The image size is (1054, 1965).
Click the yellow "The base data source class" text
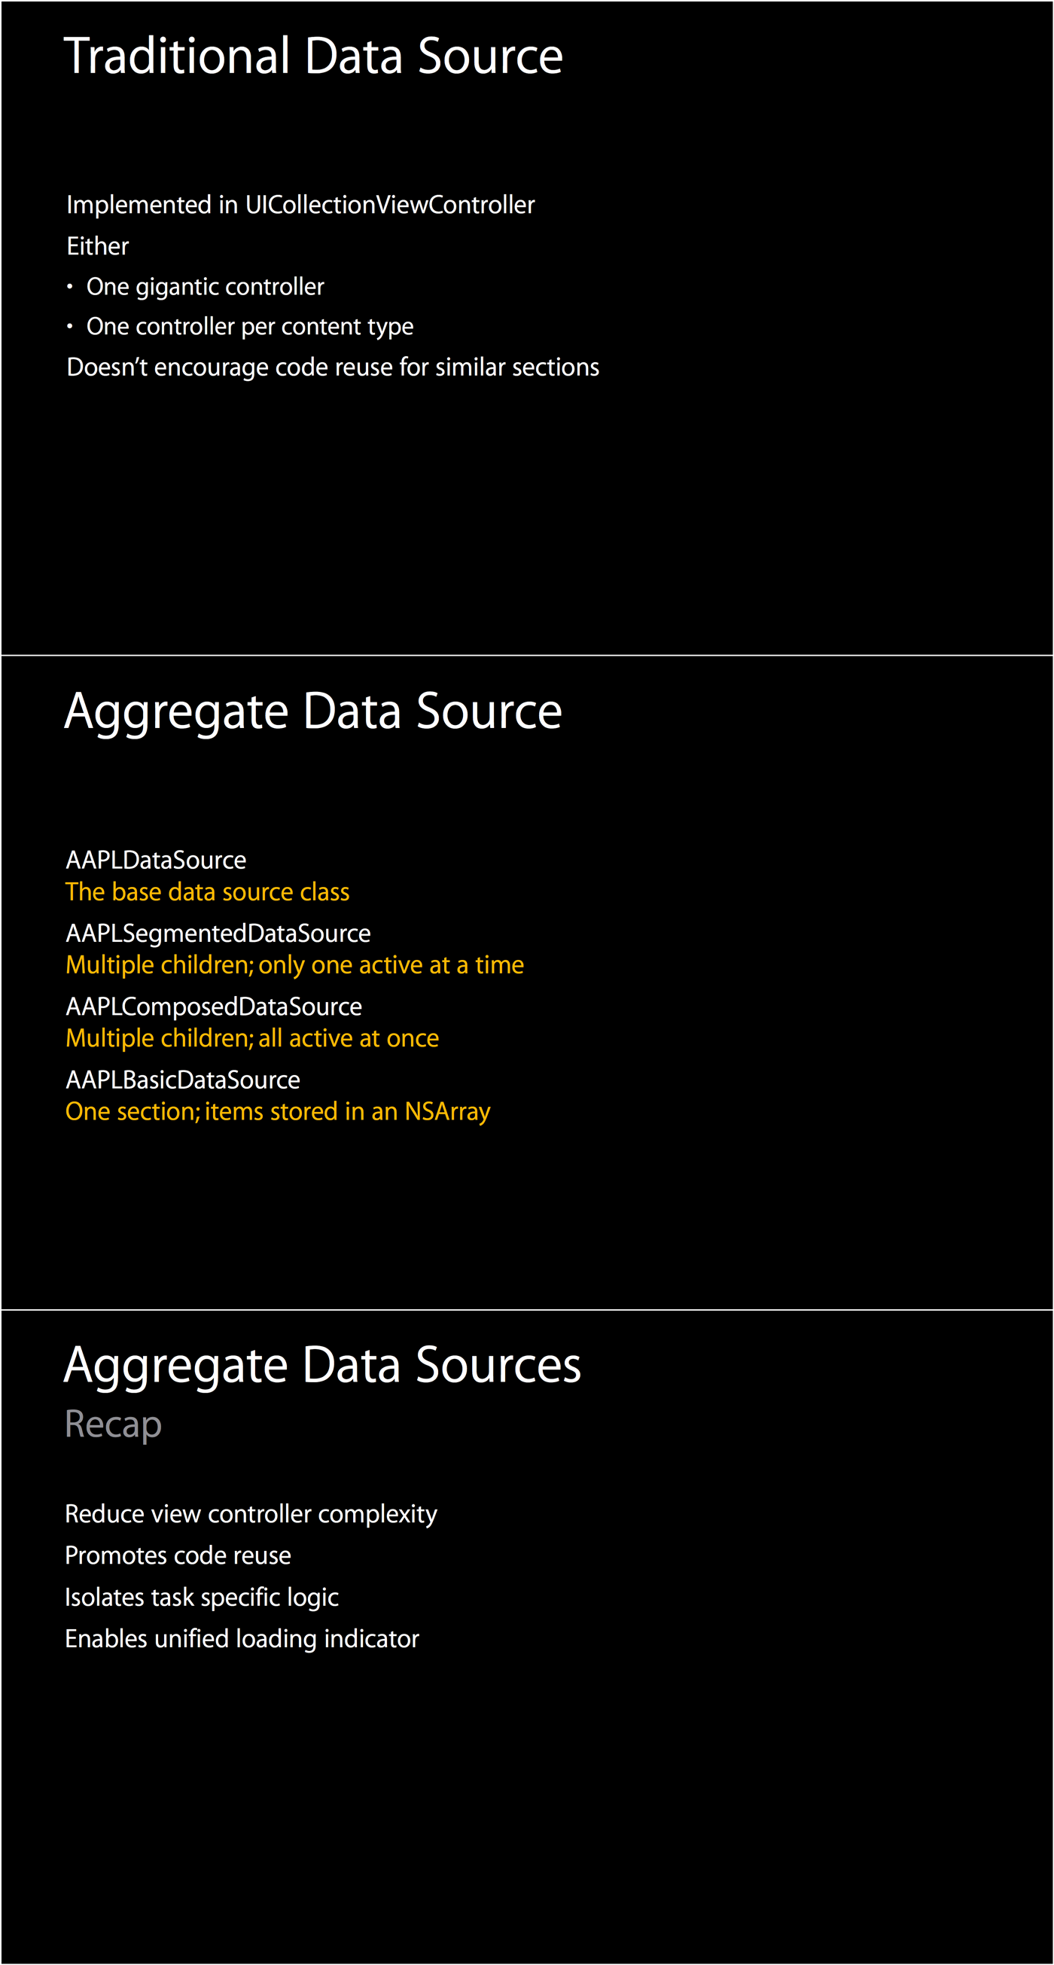208,892
